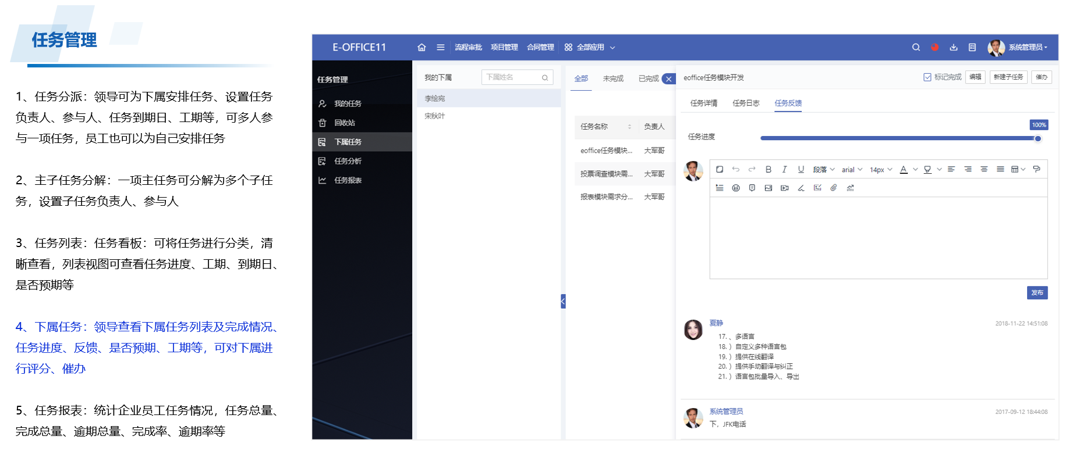Click the red notification icon in header

[x=935, y=48]
